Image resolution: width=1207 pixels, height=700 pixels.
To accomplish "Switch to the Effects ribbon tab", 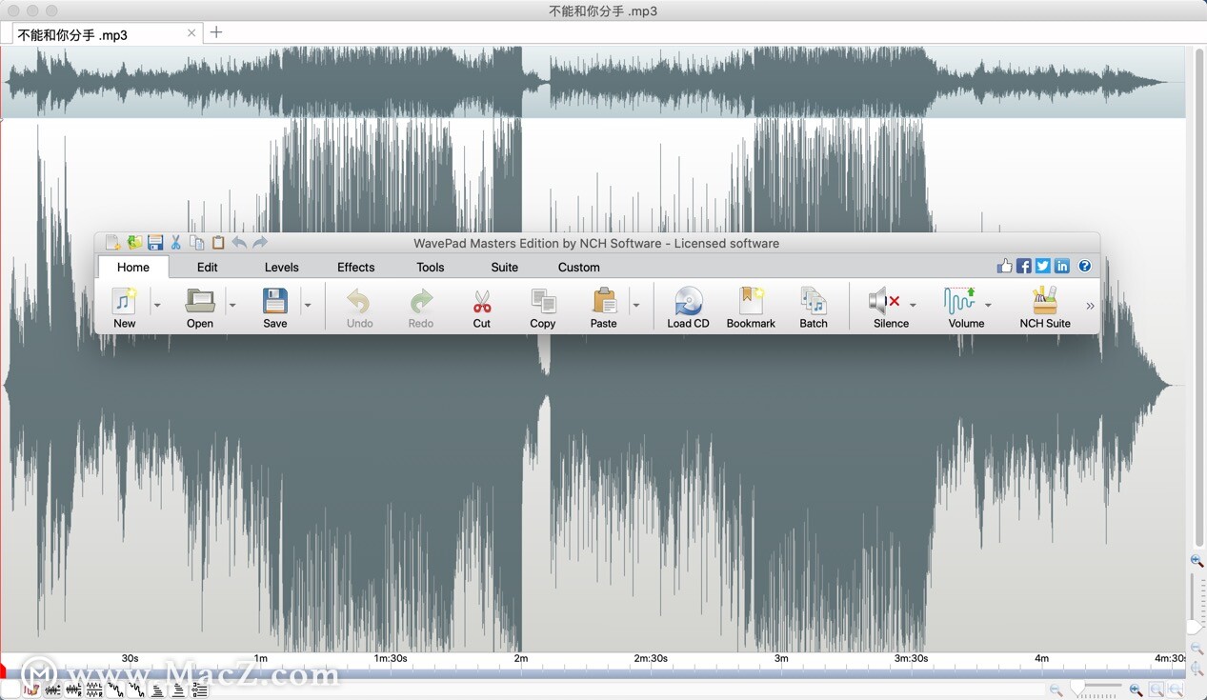I will 356,267.
